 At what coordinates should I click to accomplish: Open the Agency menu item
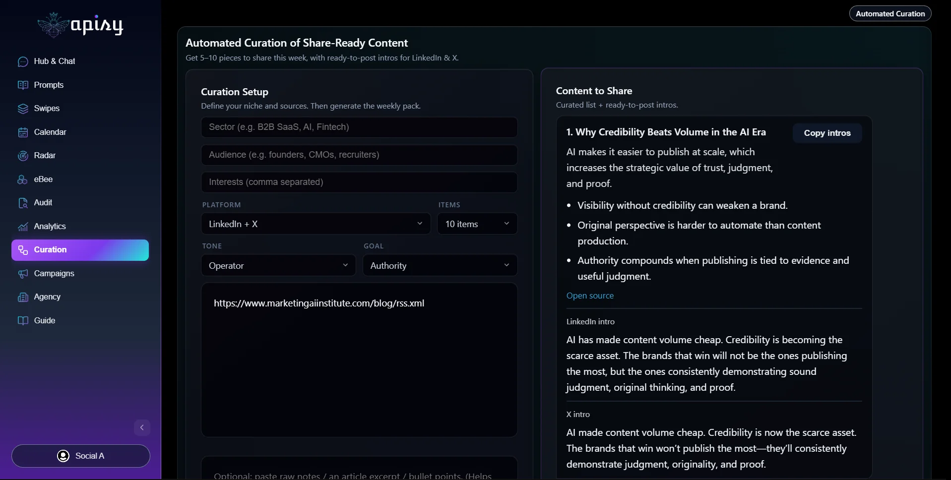pyautogui.click(x=80, y=297)
